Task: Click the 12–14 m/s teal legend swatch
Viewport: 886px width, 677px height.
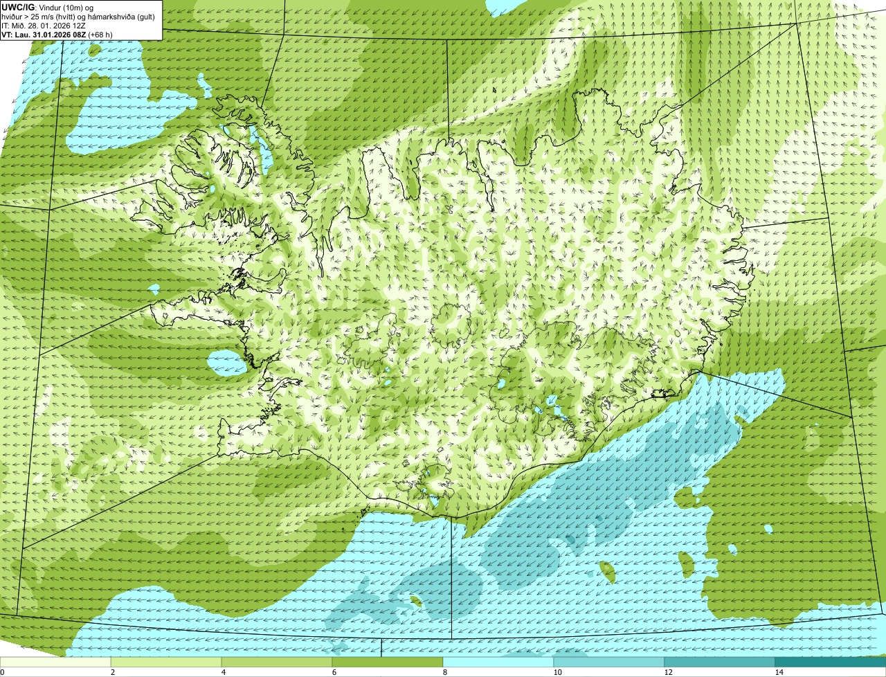Action: point(720,662)
